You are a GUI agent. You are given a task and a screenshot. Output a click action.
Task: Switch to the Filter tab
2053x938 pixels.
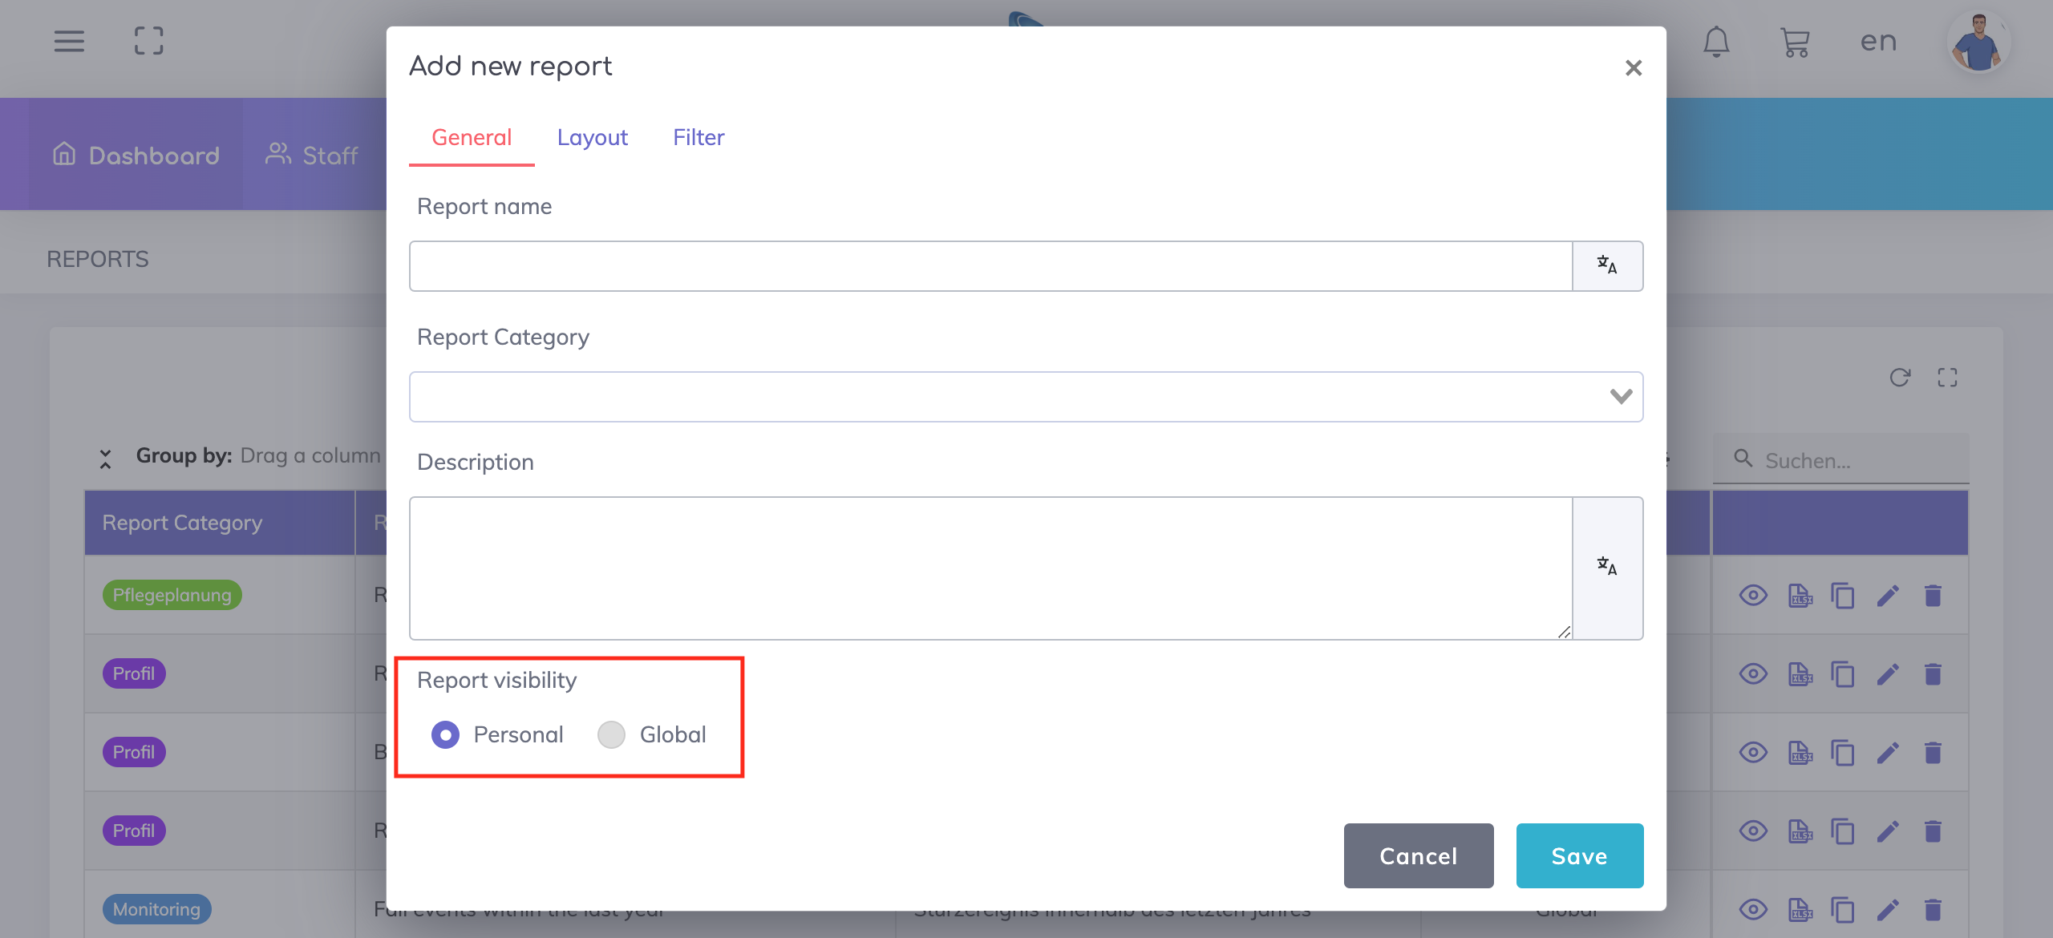[x=698, y=138]
